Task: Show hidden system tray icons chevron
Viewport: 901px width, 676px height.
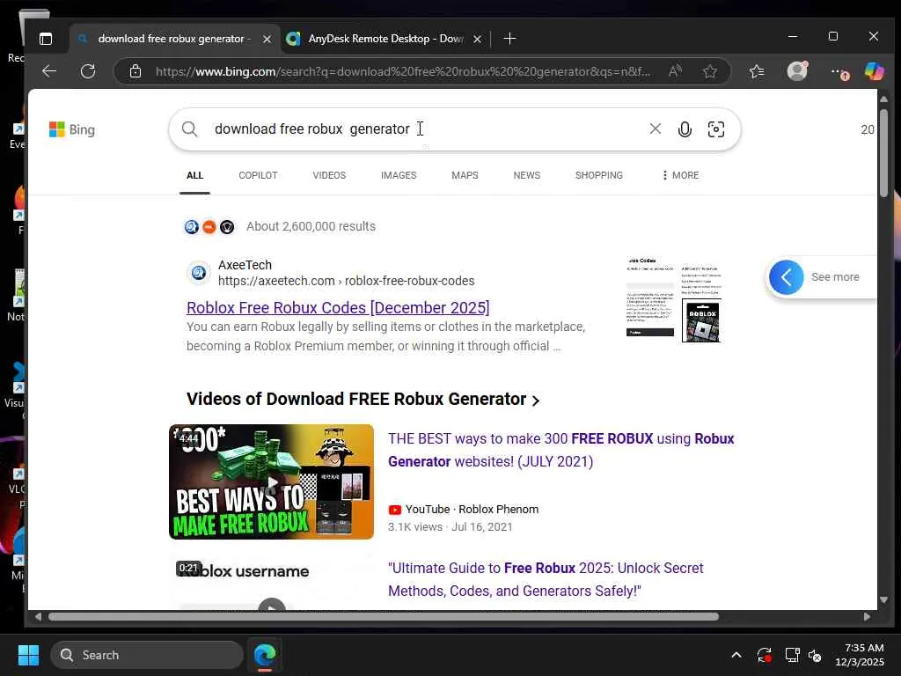Action: (x=736, y=655)
